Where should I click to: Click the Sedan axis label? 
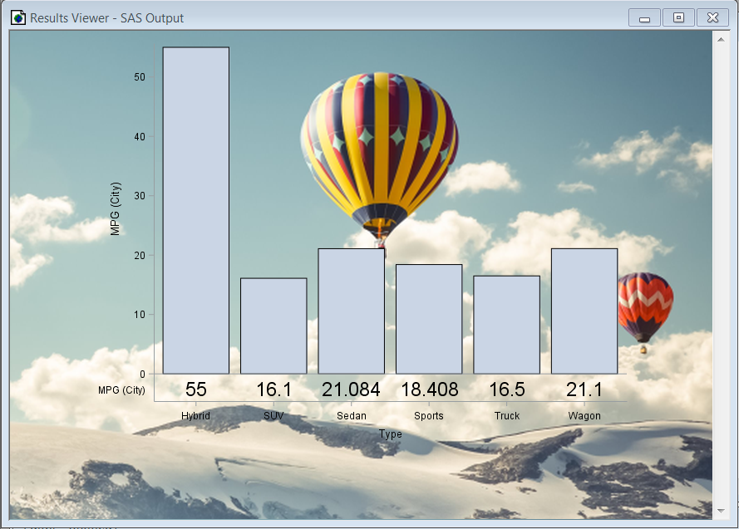352,415
